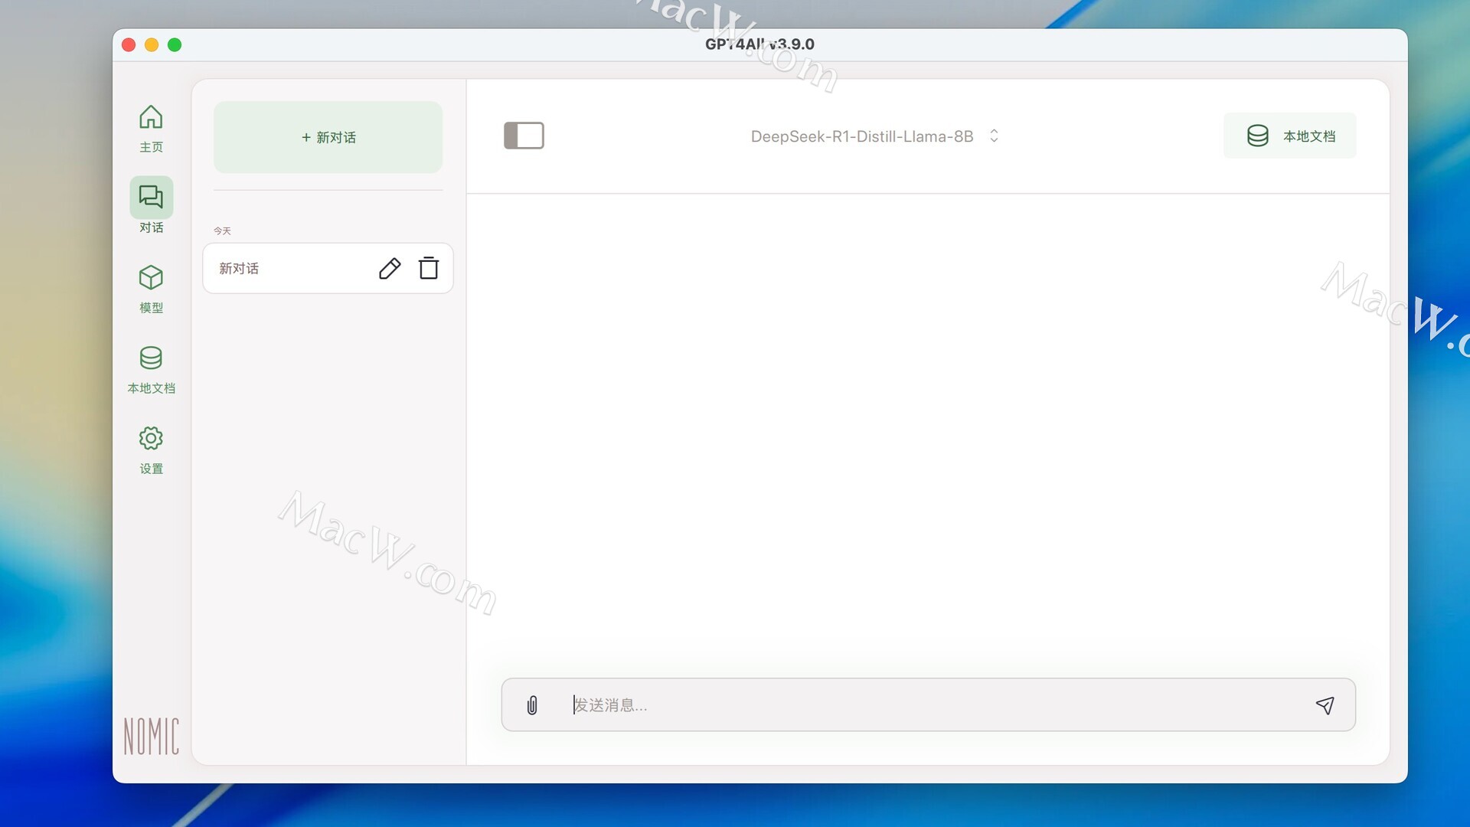Viewport: 1470px width, 827px height.
Task: Start a new chat with + 新对话
Action: (x=328, y=137)
